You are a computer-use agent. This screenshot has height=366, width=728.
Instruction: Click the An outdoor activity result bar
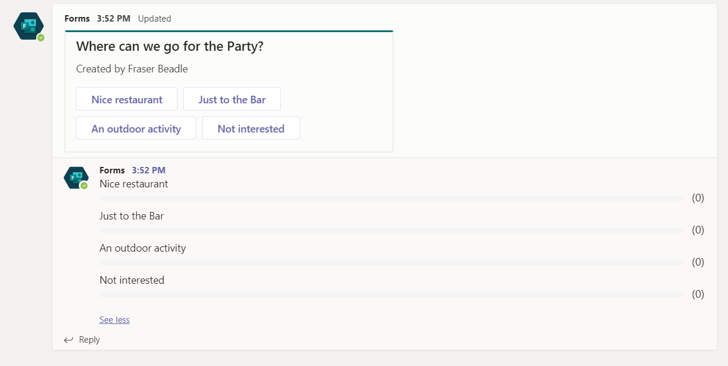pyautogui.click(x=391, y=263)
